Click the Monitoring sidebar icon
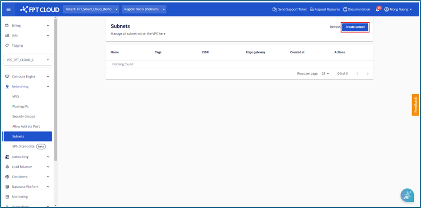Screen dimensions: 421x208 7,196
